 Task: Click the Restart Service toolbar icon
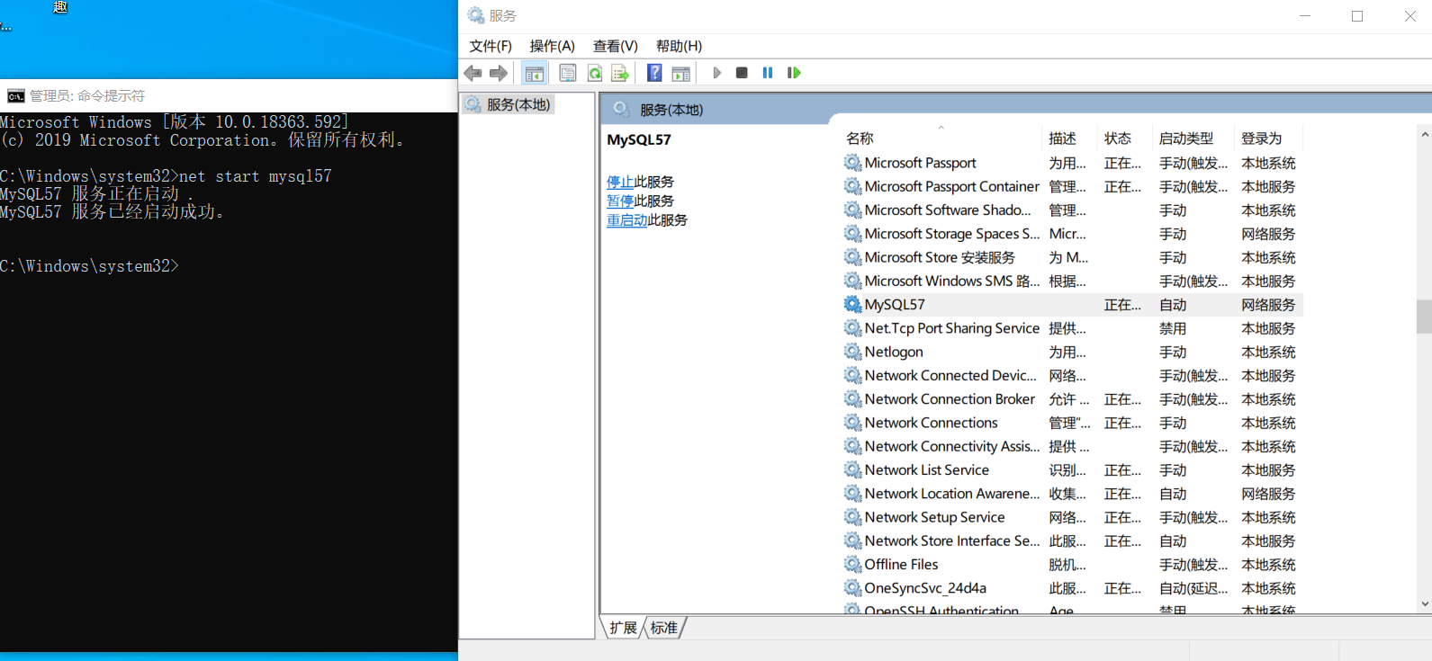pyautogui.click(x=794, y=73)
